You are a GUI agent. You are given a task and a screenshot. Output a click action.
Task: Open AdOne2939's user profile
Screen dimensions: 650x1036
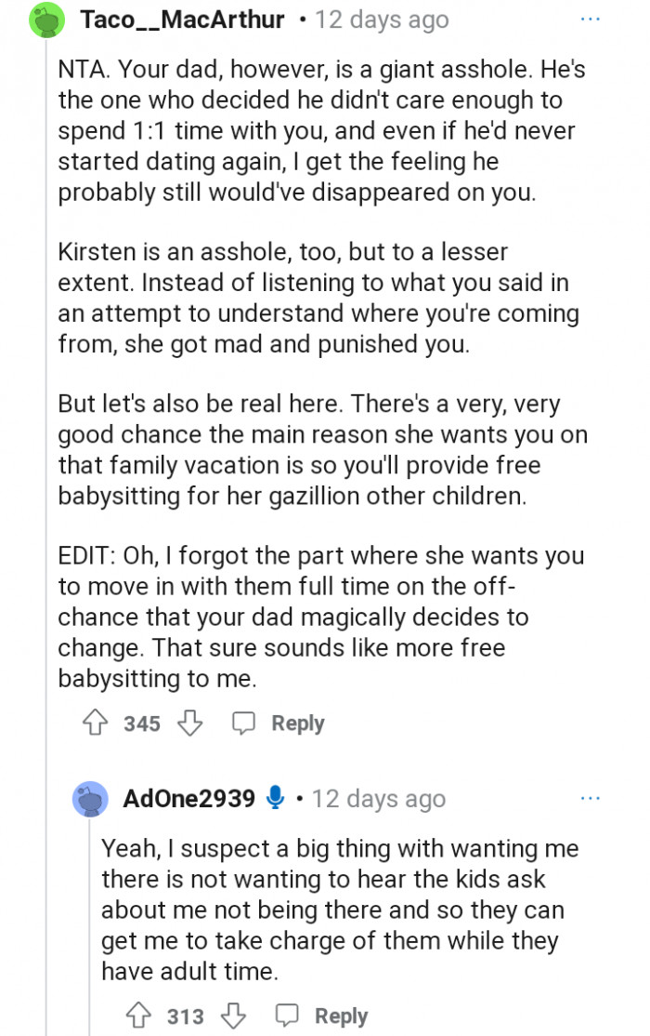pyautogui.click(x=188, y=799)
